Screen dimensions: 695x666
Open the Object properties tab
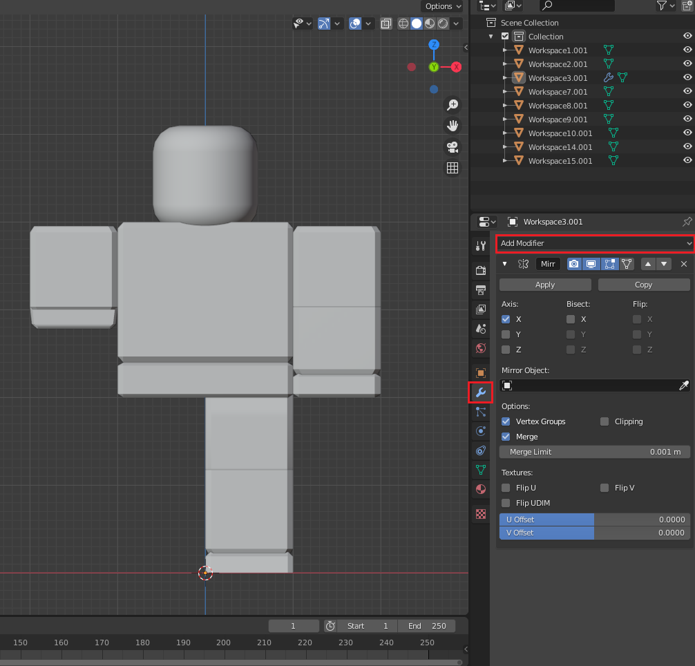[x=480, y=373]
